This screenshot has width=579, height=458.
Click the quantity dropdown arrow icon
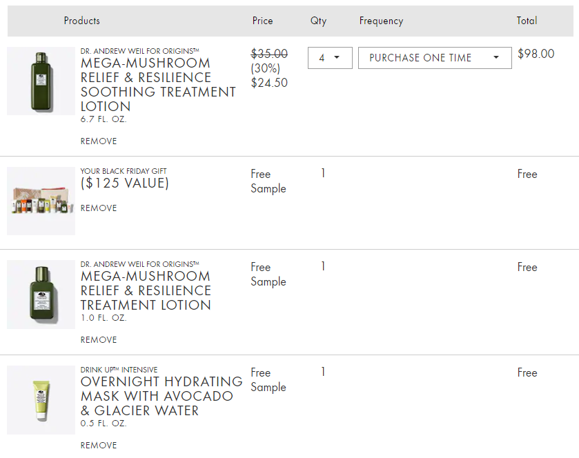337,57
